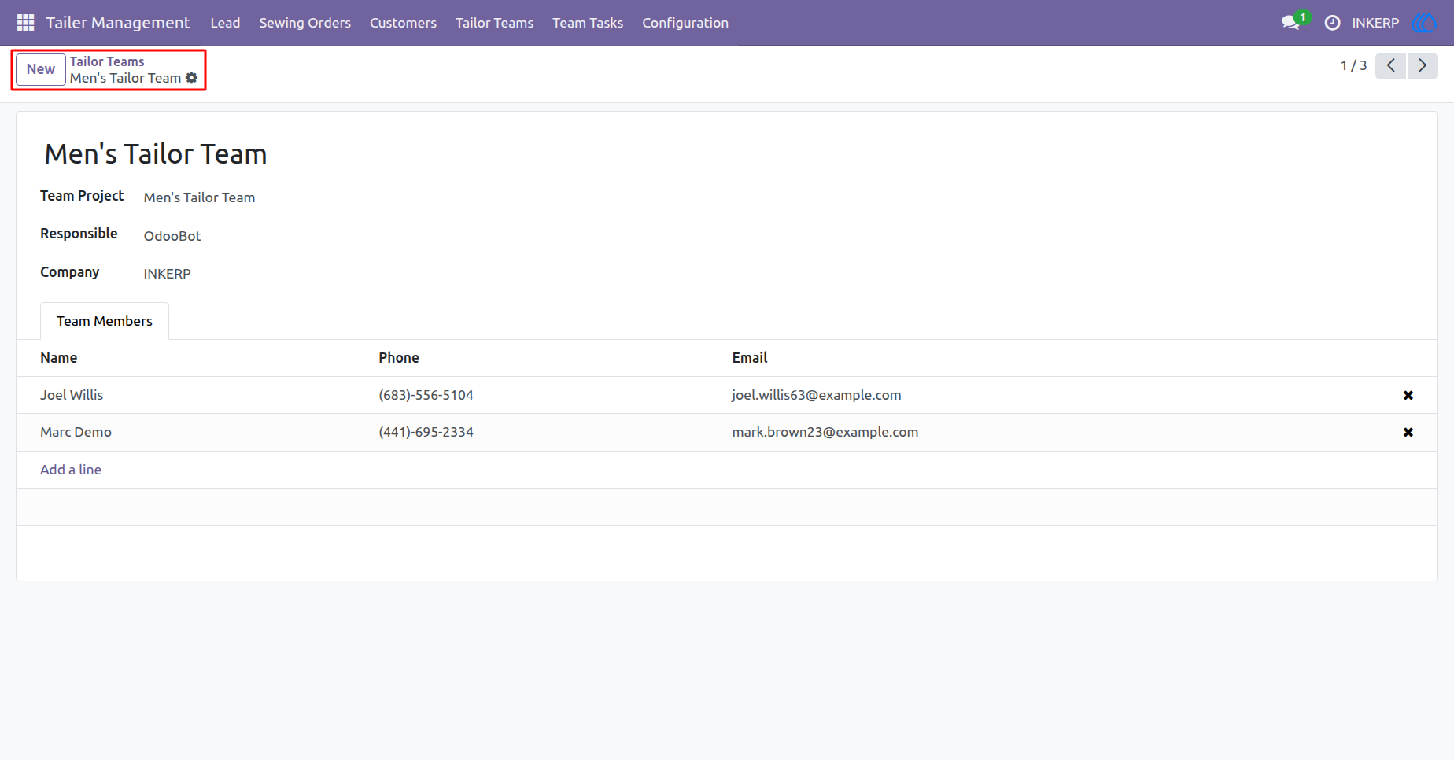The height and width of the screenshot is (760, 1454).
Task: Open the chat messages icon
Action: click(x=1290, y=23)
